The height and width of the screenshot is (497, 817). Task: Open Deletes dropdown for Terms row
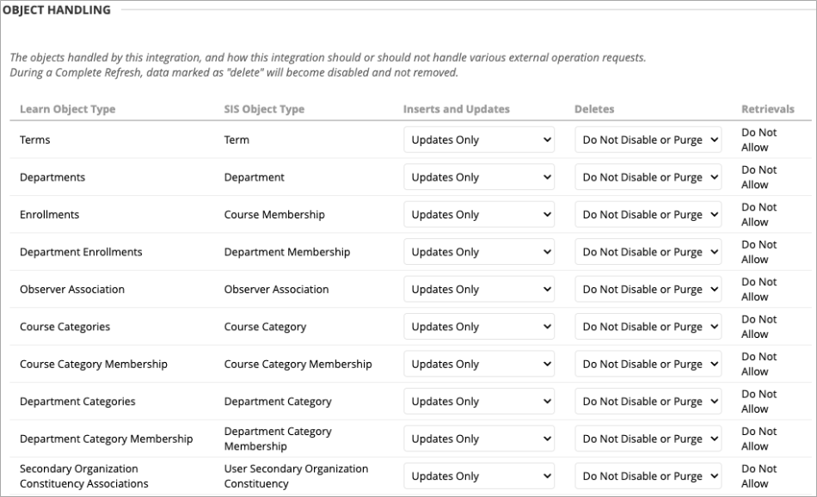pyautogui.click(x=648, y=140)
